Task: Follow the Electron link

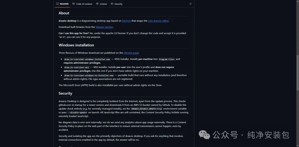Action: 127,21
